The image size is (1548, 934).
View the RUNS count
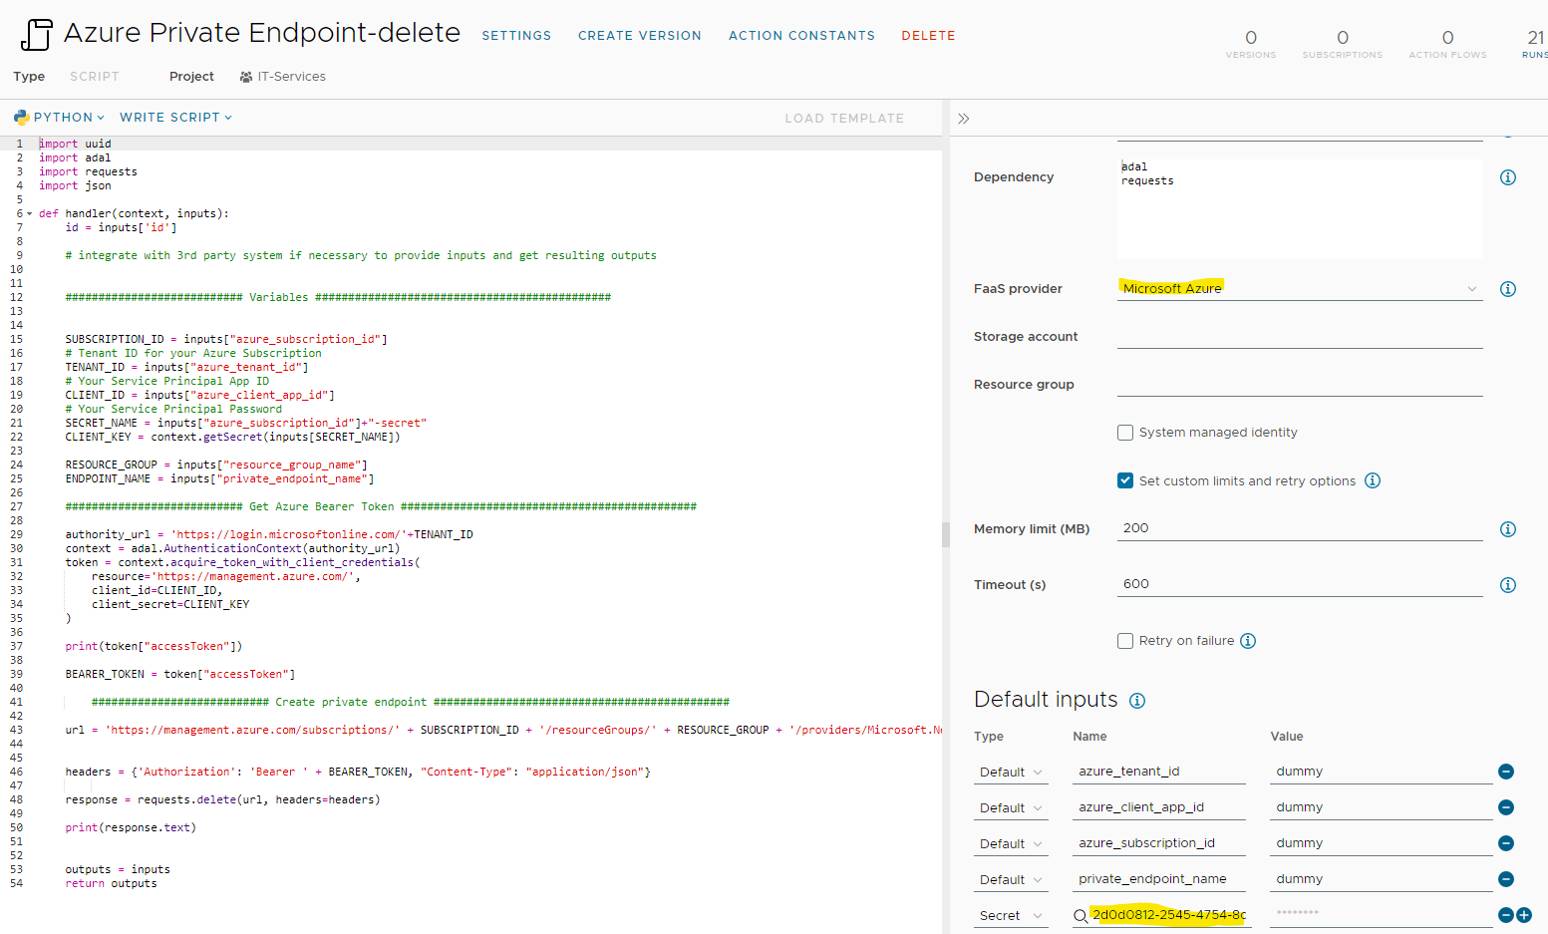pos(1534,44)
